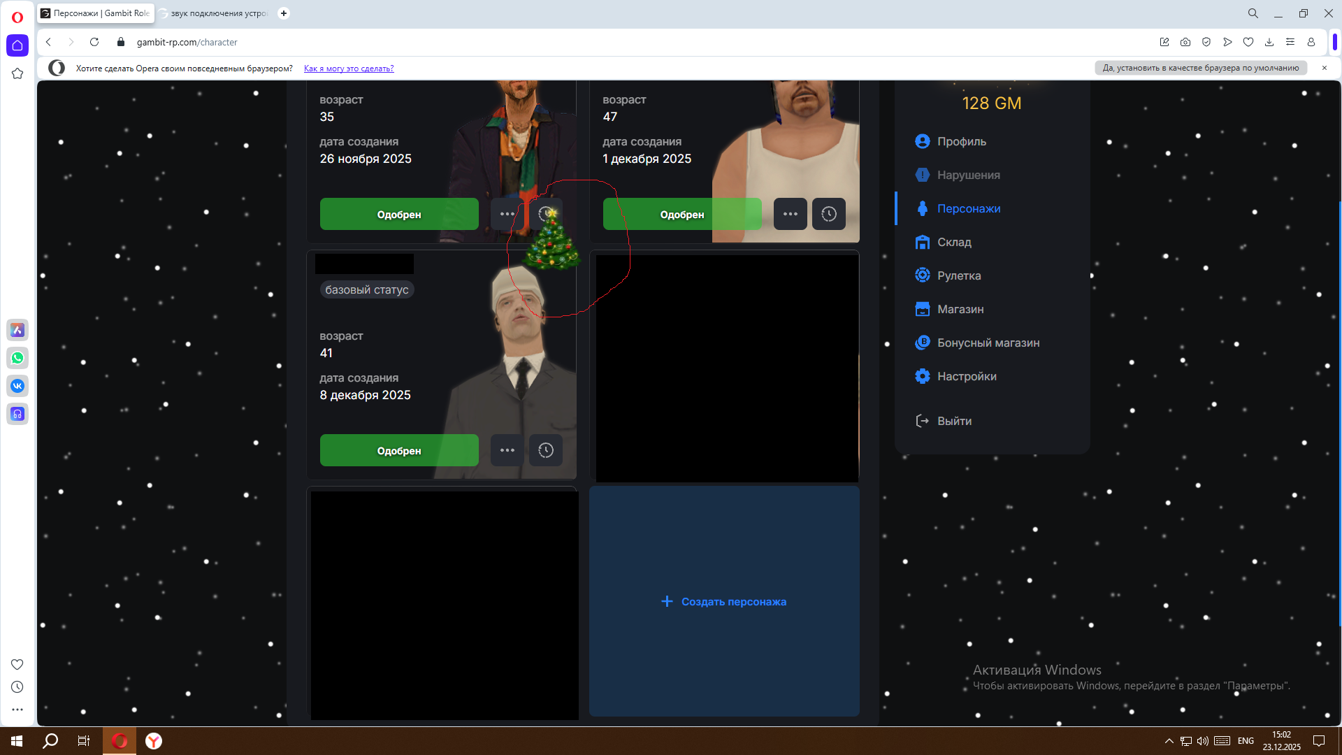Switch to the 'звук подключения' browser tab
Screen dimensions: 1342x755
[215, 13]
